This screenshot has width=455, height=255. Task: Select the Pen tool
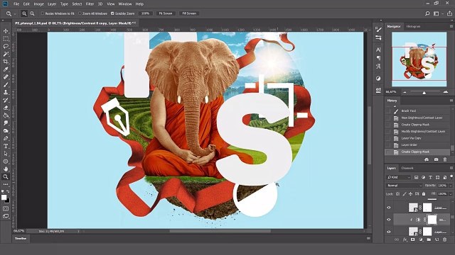point(6,138)
